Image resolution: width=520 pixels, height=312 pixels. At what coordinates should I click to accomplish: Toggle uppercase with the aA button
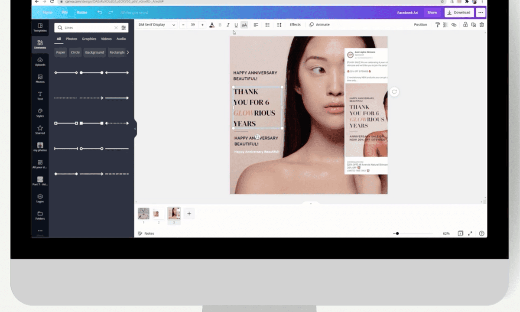[x=244, y=25]
